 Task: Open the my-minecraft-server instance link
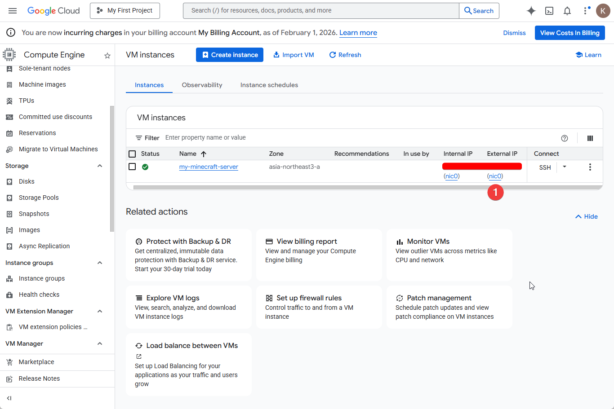[209, 167]
